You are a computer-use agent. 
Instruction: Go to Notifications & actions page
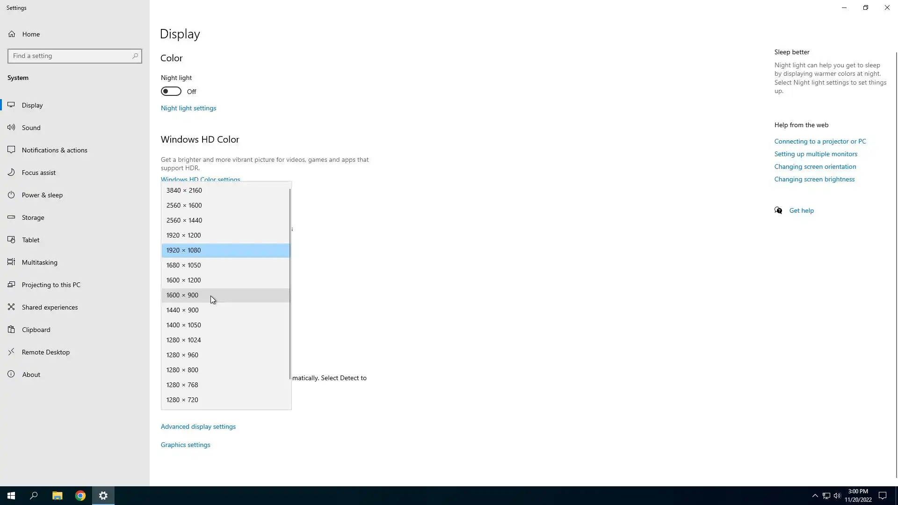coord(54,150)
